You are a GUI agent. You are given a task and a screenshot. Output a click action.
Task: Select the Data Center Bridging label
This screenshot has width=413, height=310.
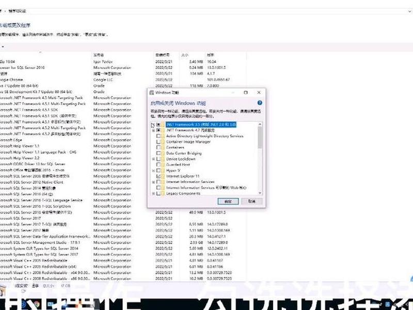[x=184, y=153]
